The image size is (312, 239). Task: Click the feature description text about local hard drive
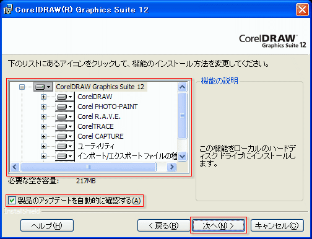point(248,156)
